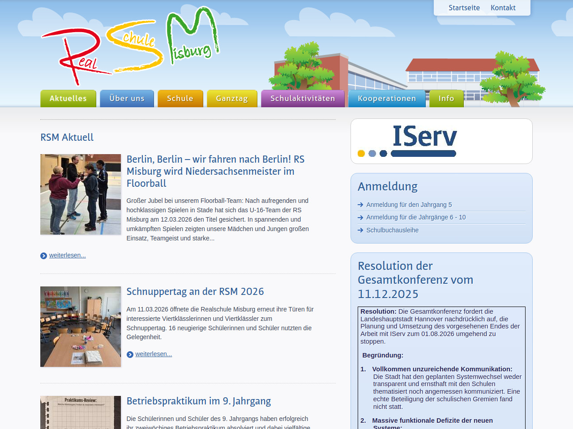
Task: Expand the Kooperationen menu
Action: click(387, 99)
